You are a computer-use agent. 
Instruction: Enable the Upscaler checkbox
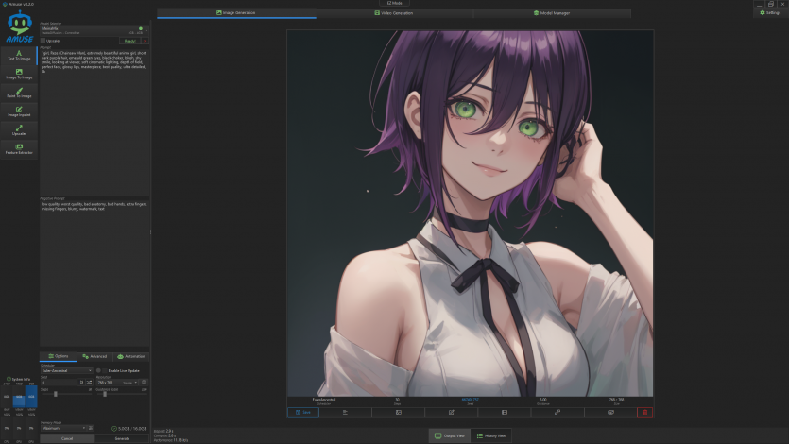pos(43,41)
